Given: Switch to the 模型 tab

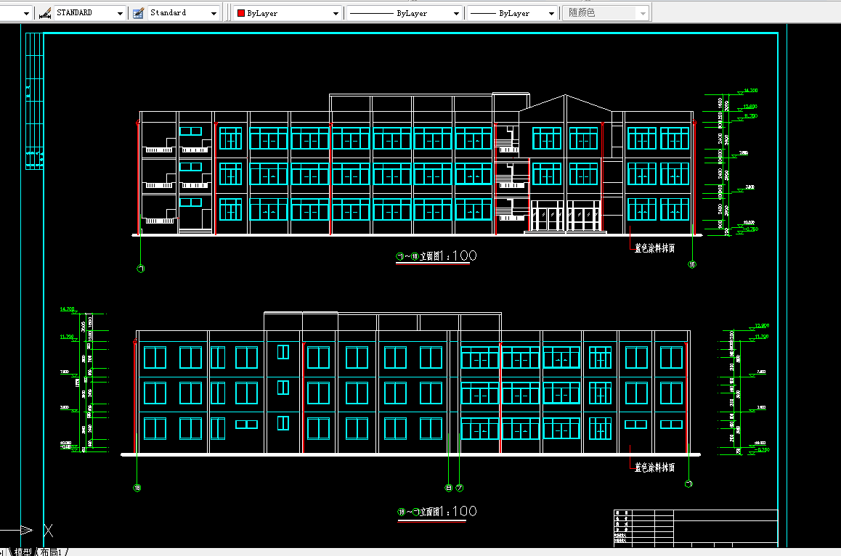Looking at the screenshot, I should [x=23, y=552].
